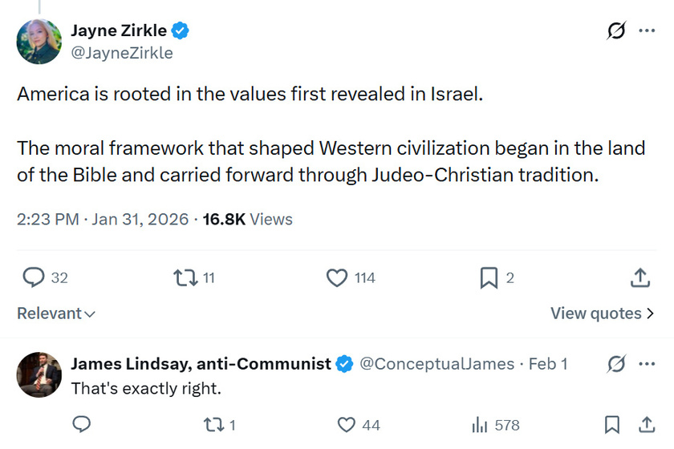Click the reply icon on Jayne Zirkle's post
Image resolution: width=674 pixels, height=449 pixels.
tap(33, 277)
